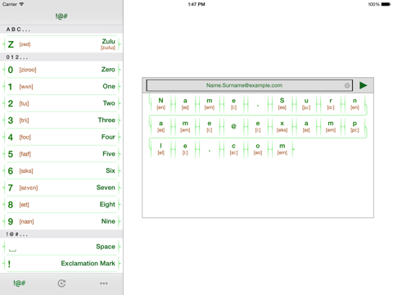Viewport: 393px width, 295px height.
Task: Tap the p letter tile
Action: pyautogui.click(x=355, y=126)
